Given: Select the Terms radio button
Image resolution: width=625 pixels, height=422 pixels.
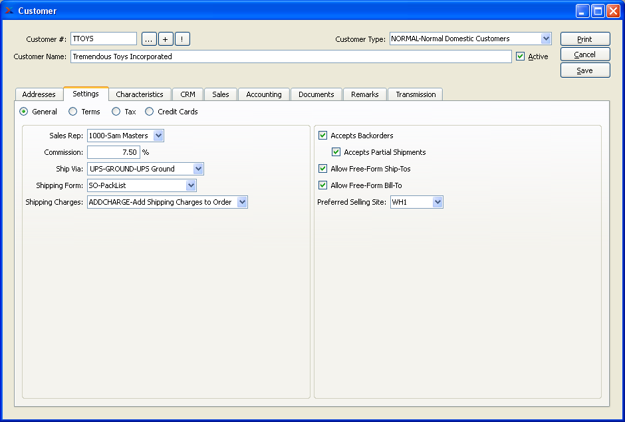Looking at the screenshot, I should click(72, 112).
